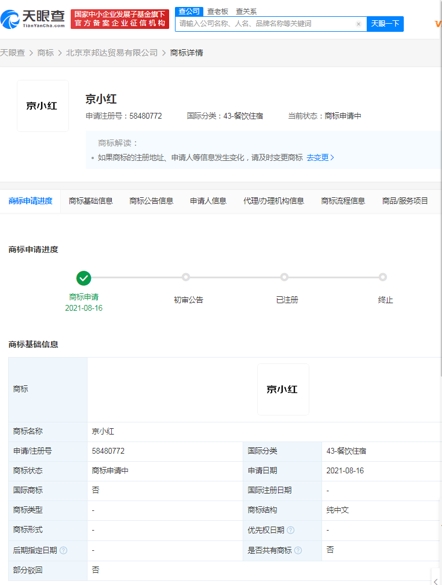
Task: Click the 京小红 trademark title heading
Action: coord(101,100)
